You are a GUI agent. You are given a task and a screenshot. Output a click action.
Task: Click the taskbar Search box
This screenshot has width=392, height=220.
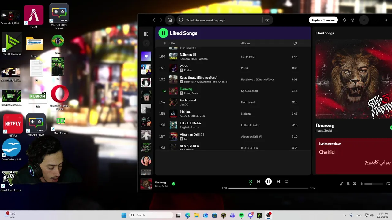pyautogui.click(x=151, y=215)
